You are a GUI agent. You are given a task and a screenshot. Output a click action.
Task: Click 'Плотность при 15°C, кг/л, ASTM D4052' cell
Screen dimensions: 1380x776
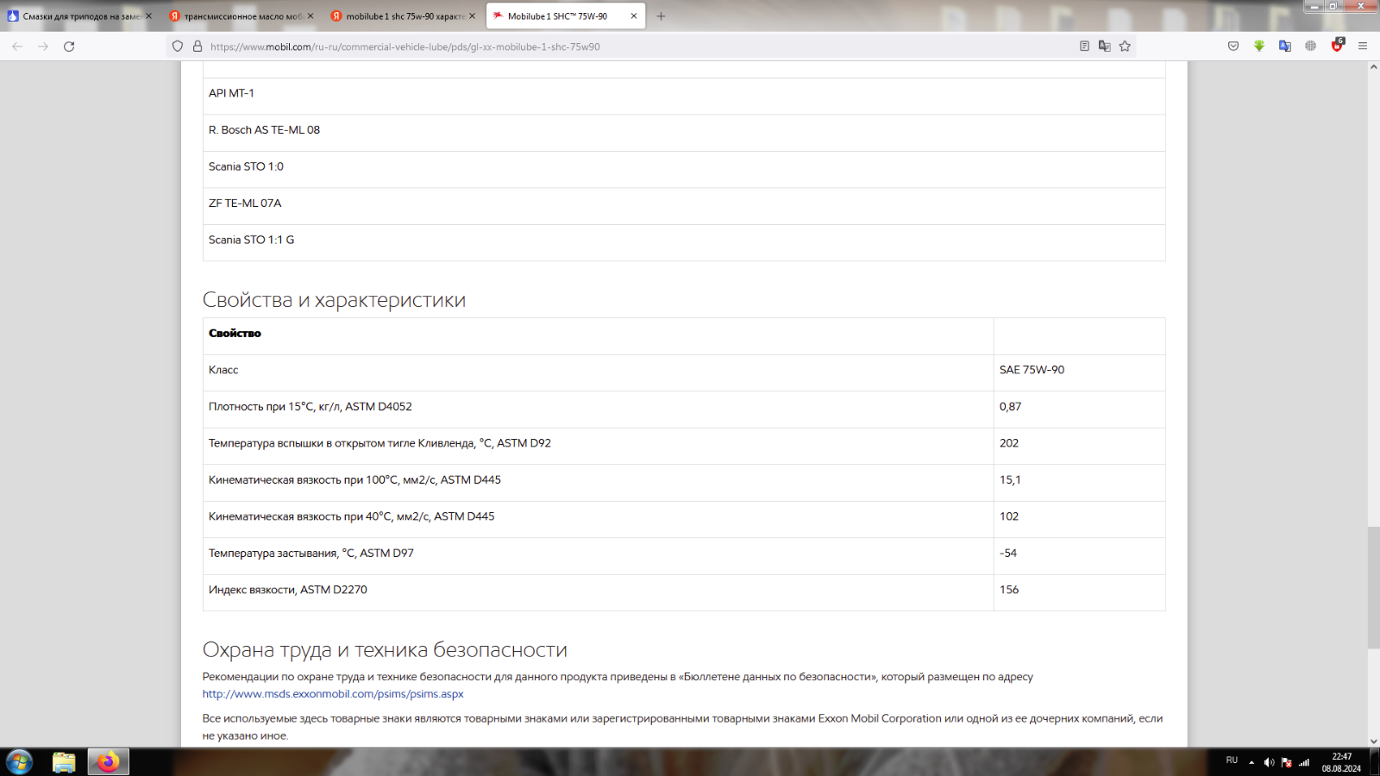pyautogui.click(x=599, y=410)
